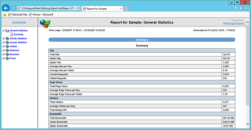Viewport: 251px width, 130px height.
Task: Click the Average Hits per Day row label
Action: click(x=61, y=67)
